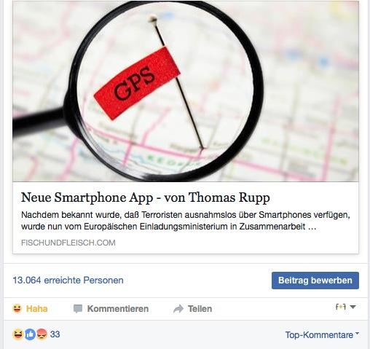Viewport: 370px width, 349px height.
Task: Click the Kommentieren speech bubble icon
Action: tap(78, 309)
